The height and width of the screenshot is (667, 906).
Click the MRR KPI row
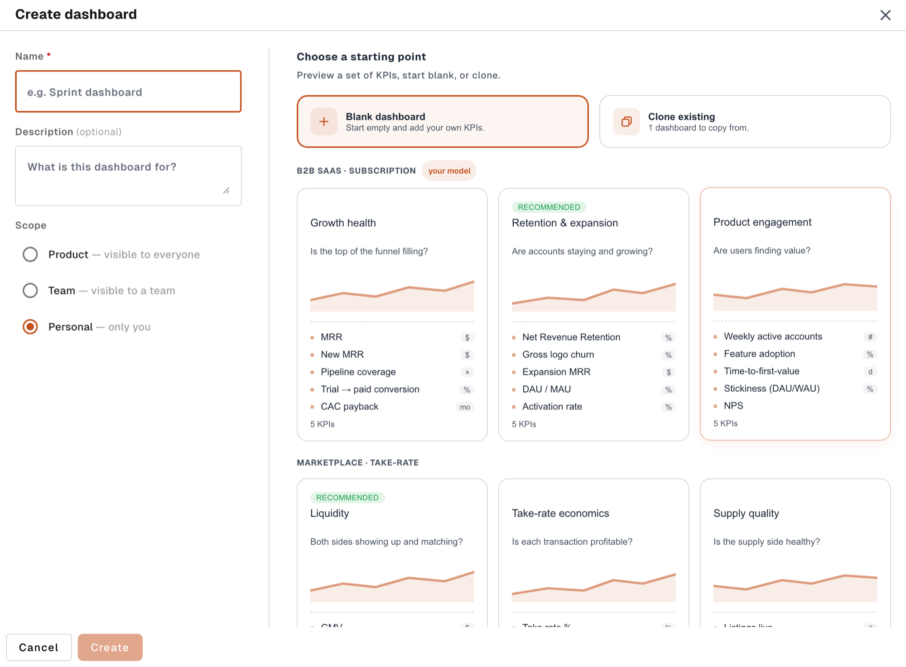[392, 337]
